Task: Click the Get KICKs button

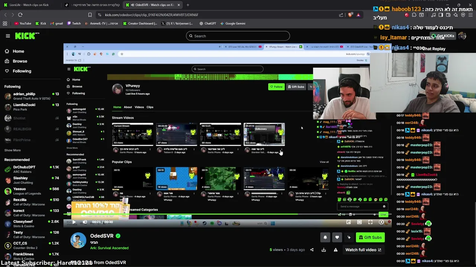Action: click(443, 36)
